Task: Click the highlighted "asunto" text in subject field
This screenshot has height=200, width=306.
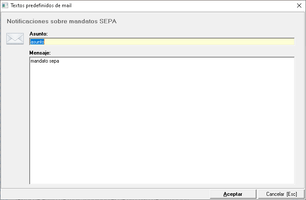Action: pyautogui.click(x=37, y=42)
